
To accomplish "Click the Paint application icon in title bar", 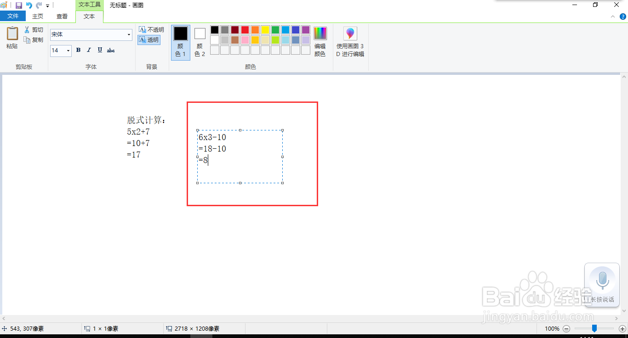I will pyautogui.click(x=4, y=6).
